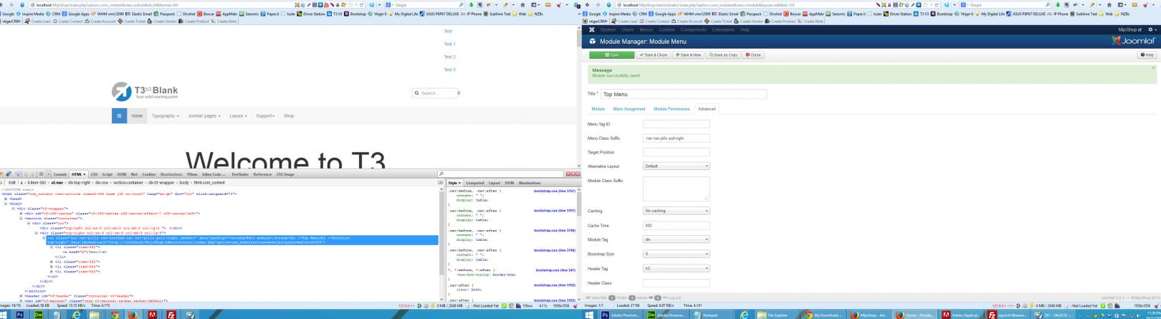Switch to Firebug CSS panel
Image resolution: width=1161 pixels, height=319 pixels.
coord(94,174)
